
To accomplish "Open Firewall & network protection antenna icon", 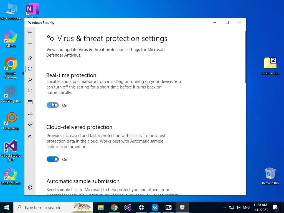I will pos(30,91).
